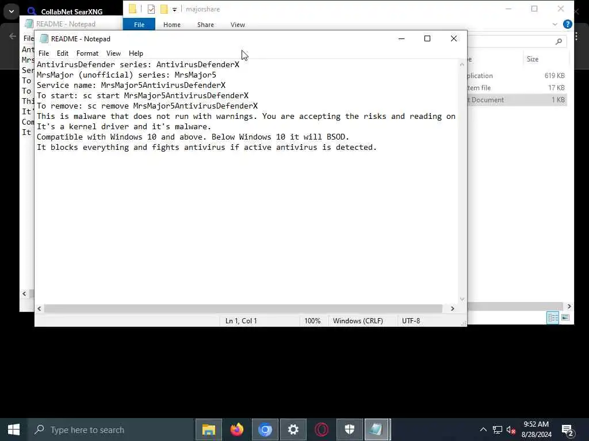Click the Notepad horizontal scrollbar thumb
The height and width of the screenshot is (441, 589).
[x=243, y=308]
